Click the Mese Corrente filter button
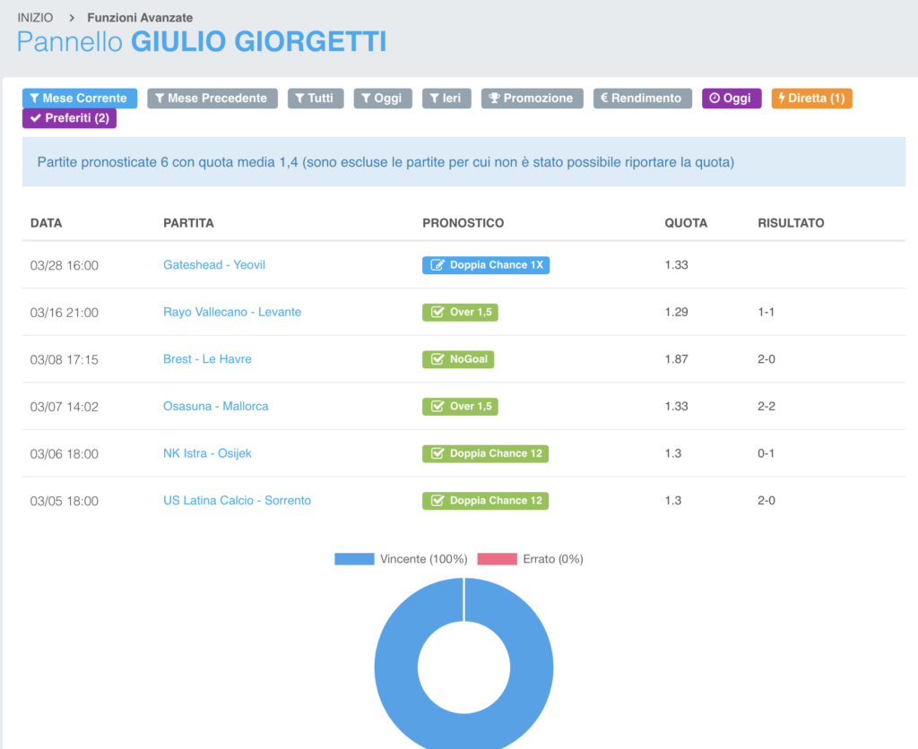 click(80, 99)
